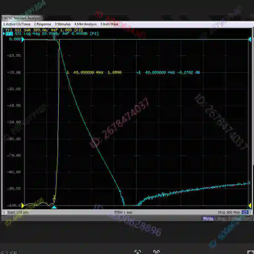The height and width of the screenshot is (254, 254).
Task: Click the Network Analyzer window title
Action: [21, 18]
